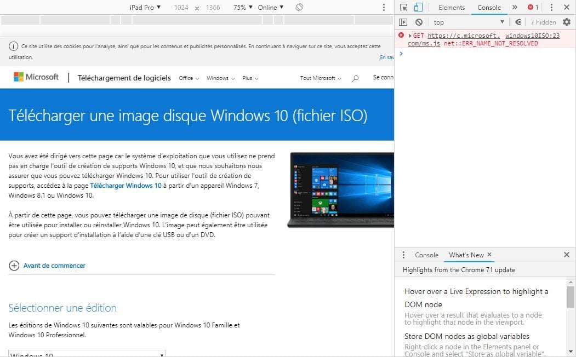Click Highlights from the Chrome 71 update text
Image resolution: width=576 pixels, height=357 pixels.
pos(459,270)
